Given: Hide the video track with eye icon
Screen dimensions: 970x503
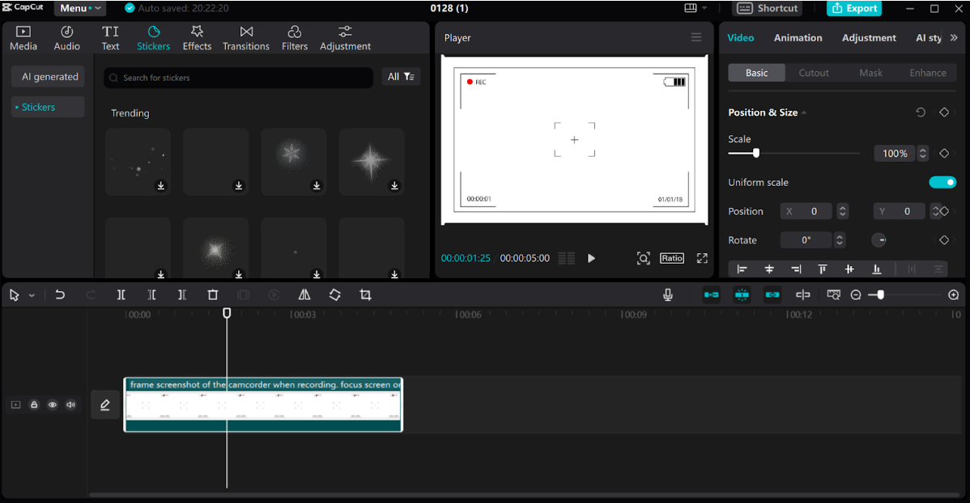Looking at the screenshot, I should [x=53, y=405].
